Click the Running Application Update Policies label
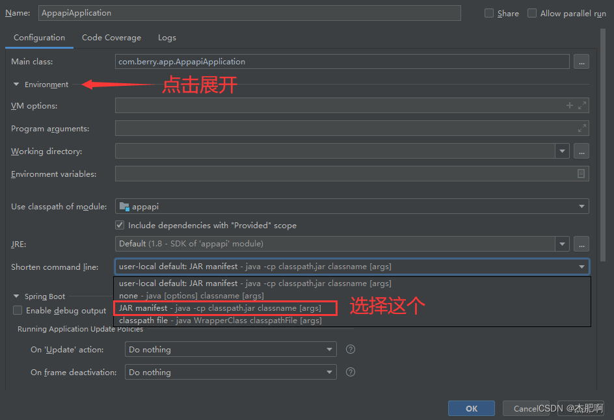Image resolution: width=614 pixels, height=420 pixels. point(80,329)
